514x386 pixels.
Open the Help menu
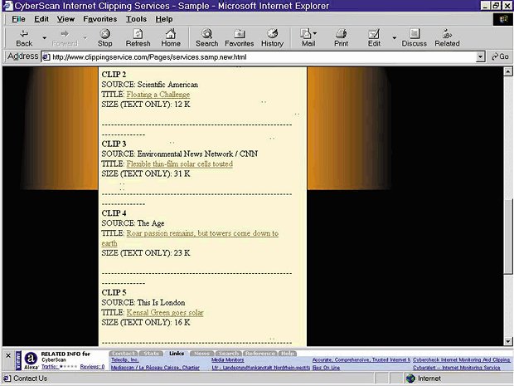coord(164,19)
